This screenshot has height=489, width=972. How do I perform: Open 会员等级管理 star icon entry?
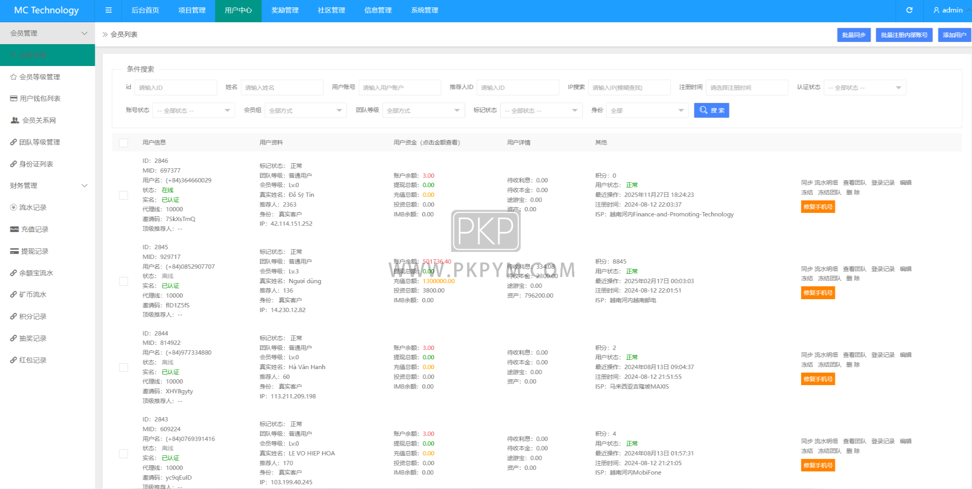(x=13, y=77)
